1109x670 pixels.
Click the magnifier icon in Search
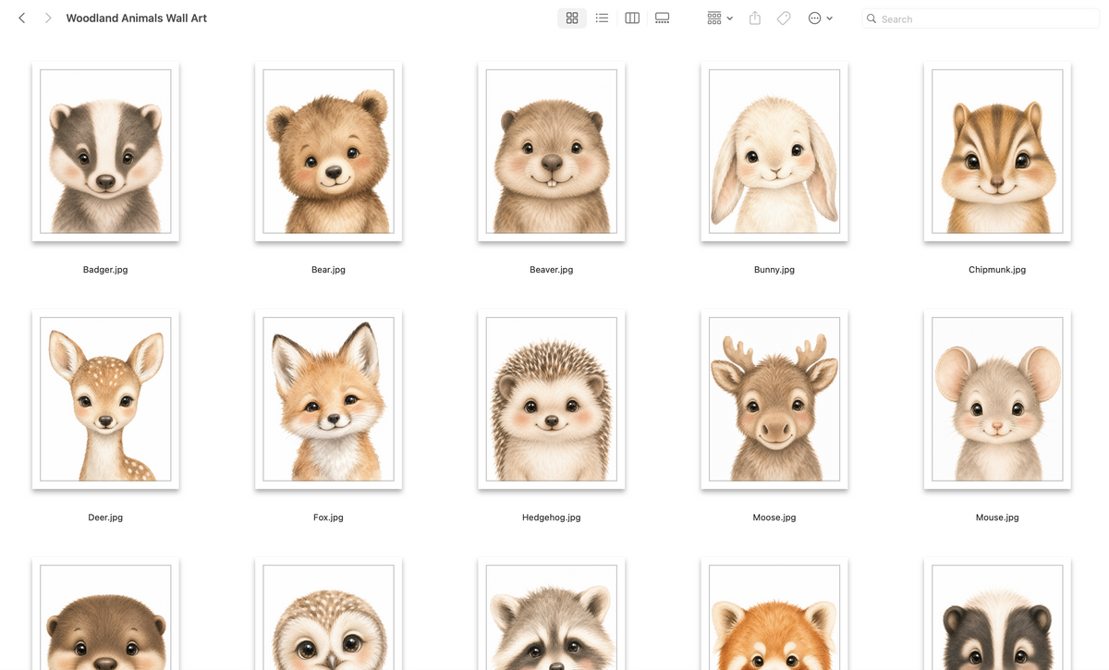871,18
